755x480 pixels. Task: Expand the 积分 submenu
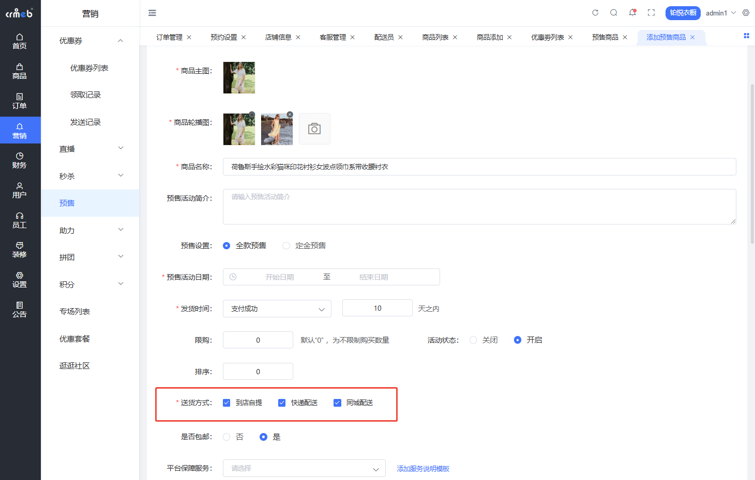120,284
